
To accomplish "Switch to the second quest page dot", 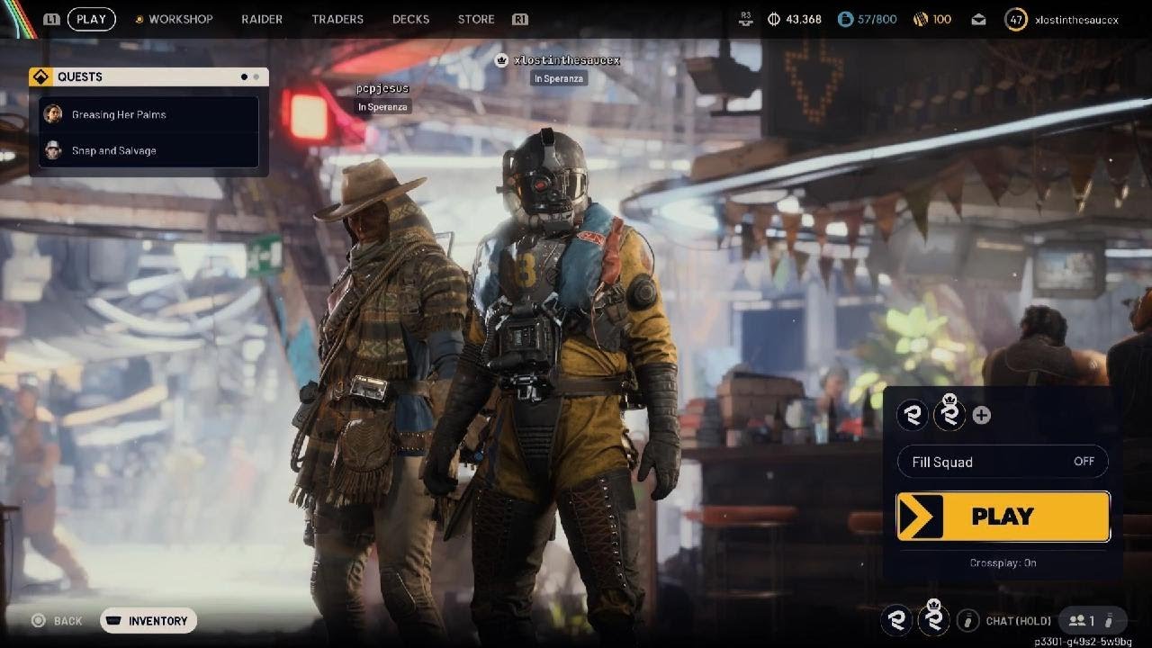I will tap(256, 77).
